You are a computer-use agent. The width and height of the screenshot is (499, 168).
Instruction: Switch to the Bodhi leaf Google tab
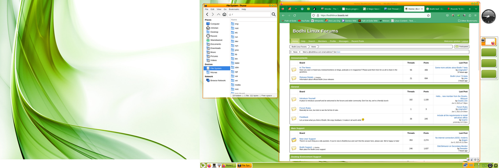tap(435, 9)
